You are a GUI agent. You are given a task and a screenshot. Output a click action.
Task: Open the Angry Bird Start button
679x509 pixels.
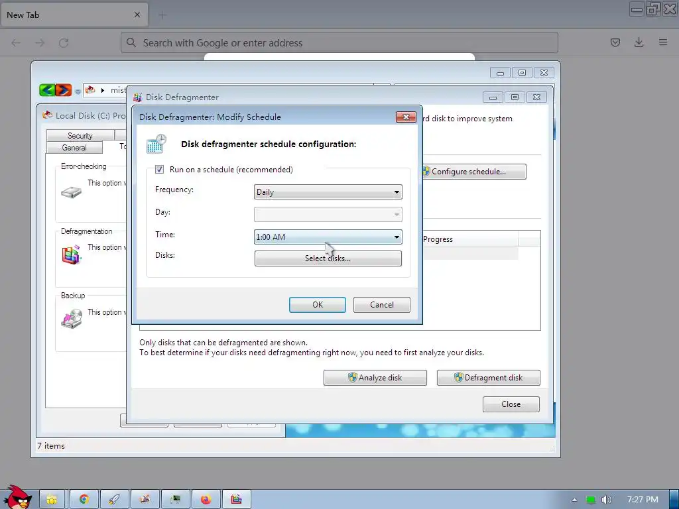(17, 497)
